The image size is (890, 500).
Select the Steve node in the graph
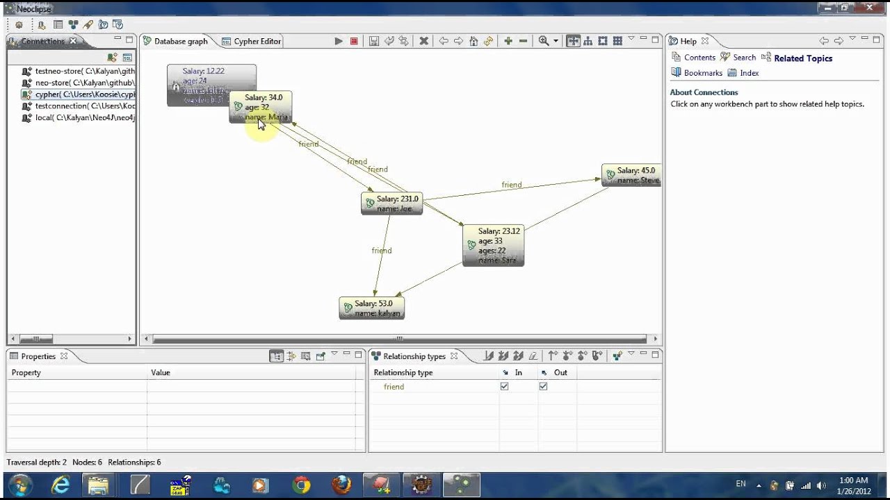631,175
